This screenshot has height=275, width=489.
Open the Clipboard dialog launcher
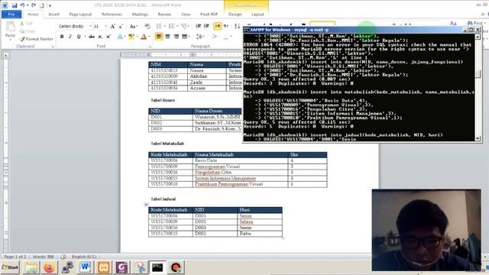click(53, 47)
